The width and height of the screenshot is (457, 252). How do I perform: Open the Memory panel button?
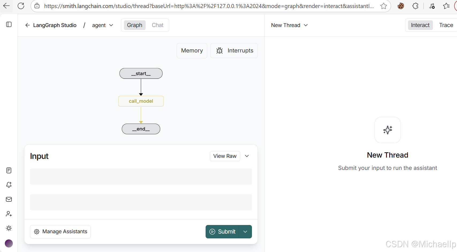click(x=192, y=51)
